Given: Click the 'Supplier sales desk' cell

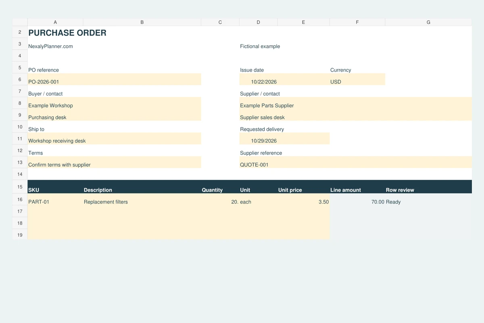Looking at the screenshot, I should tap(355, 115).
